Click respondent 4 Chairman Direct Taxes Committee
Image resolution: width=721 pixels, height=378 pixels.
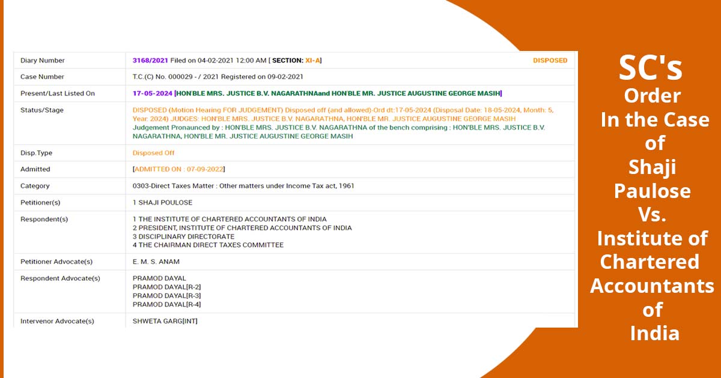tap(208, 245)
